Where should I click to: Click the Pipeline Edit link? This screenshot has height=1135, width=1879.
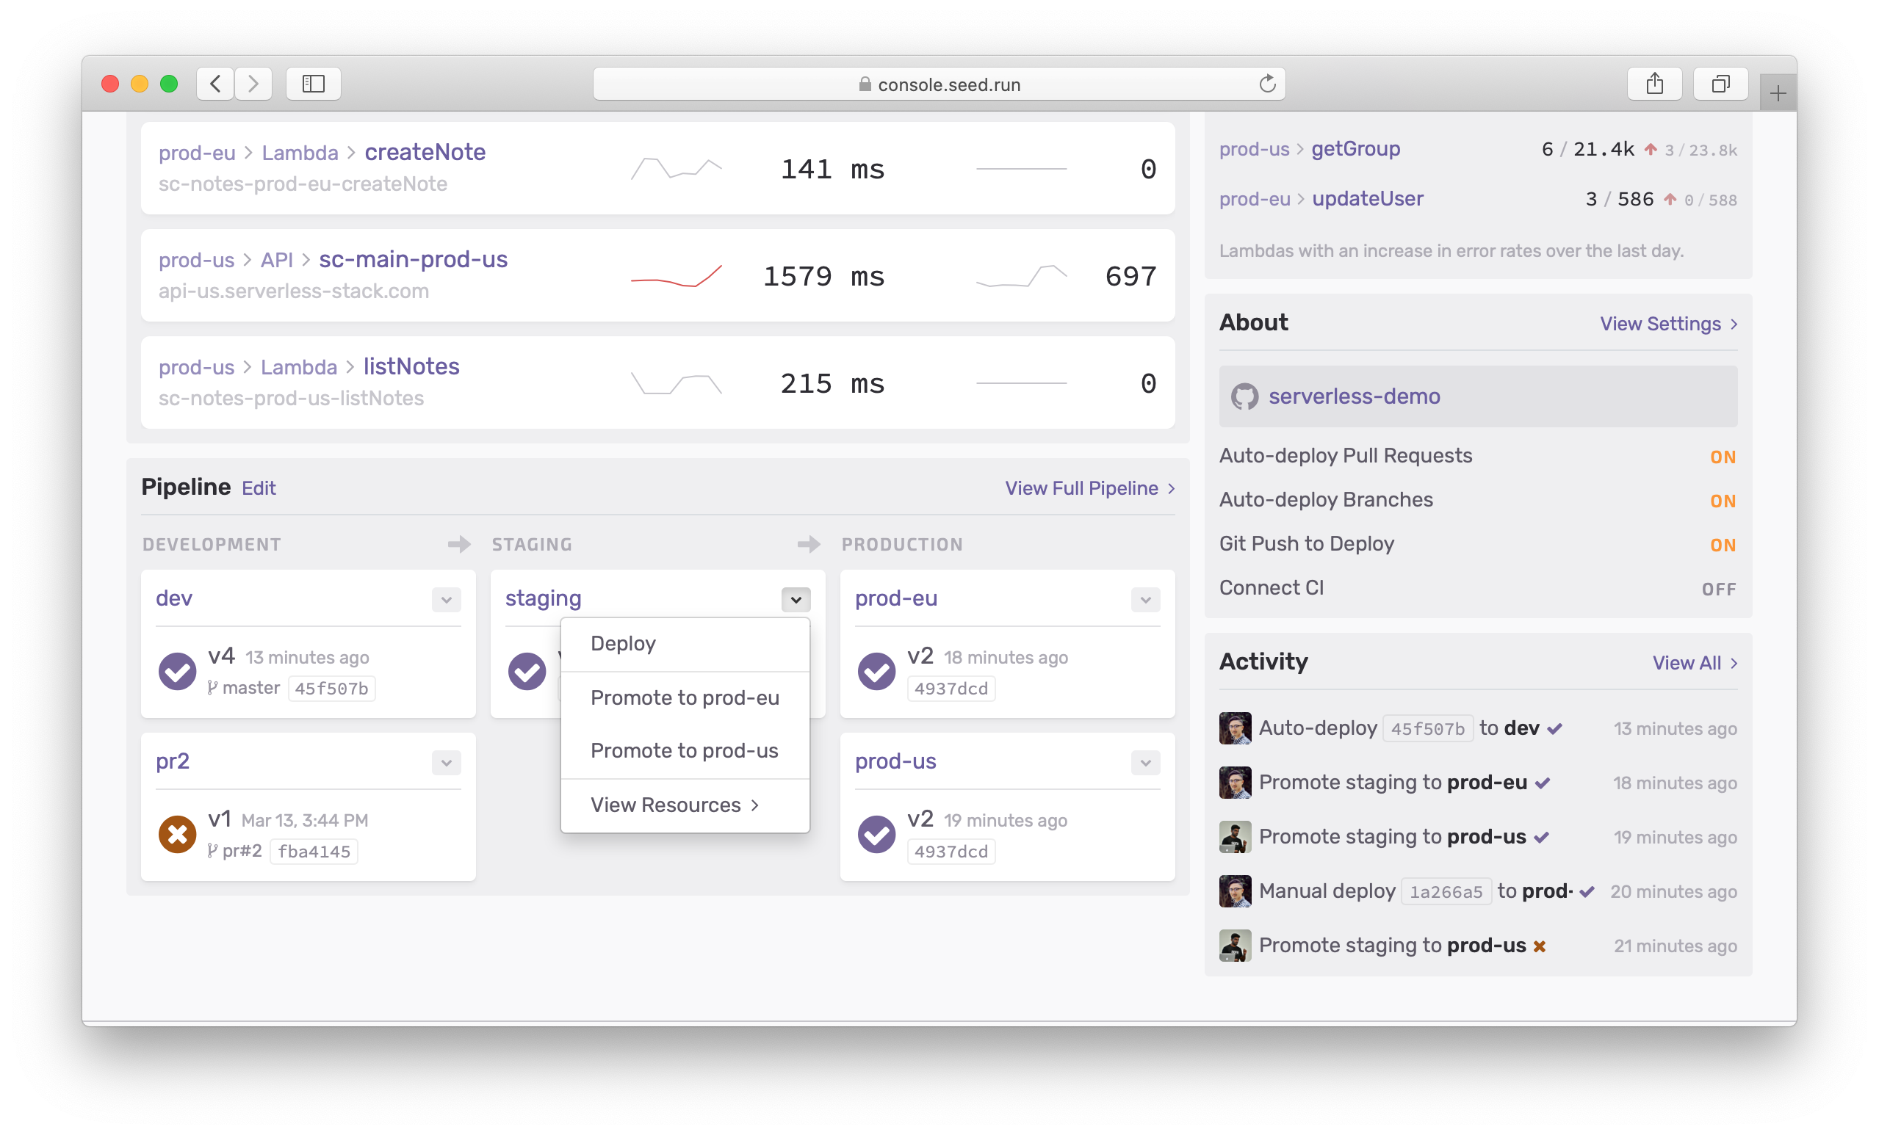click(259, 487)
